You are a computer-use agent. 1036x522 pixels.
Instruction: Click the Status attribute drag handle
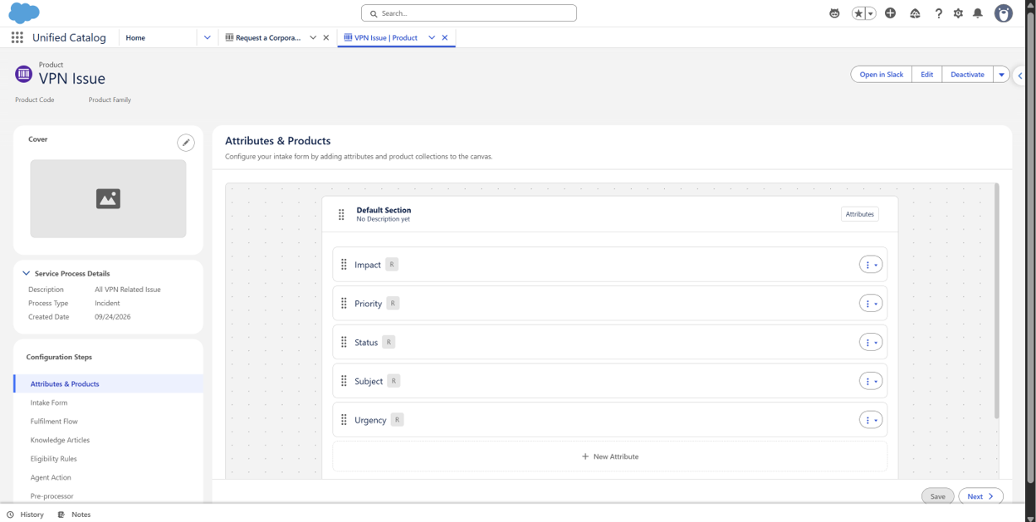tap(344, 342)
